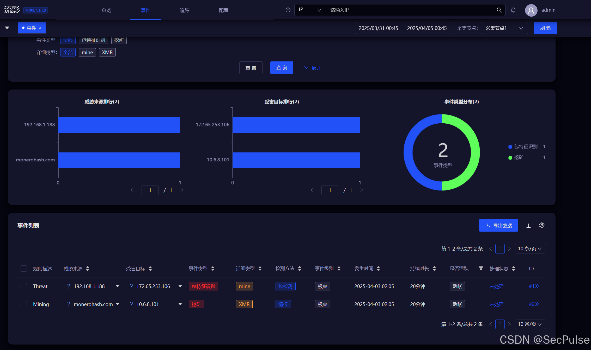Sort table by 威胁来源 column arrows
Image resolution: width=591 pixels, height=350 pixels.
tap(88, 269)
